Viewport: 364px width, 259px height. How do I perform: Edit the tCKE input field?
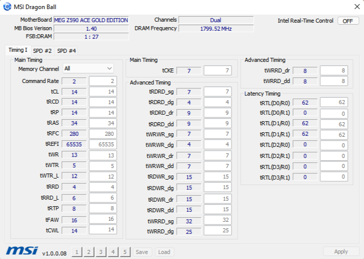coord(218,70)
